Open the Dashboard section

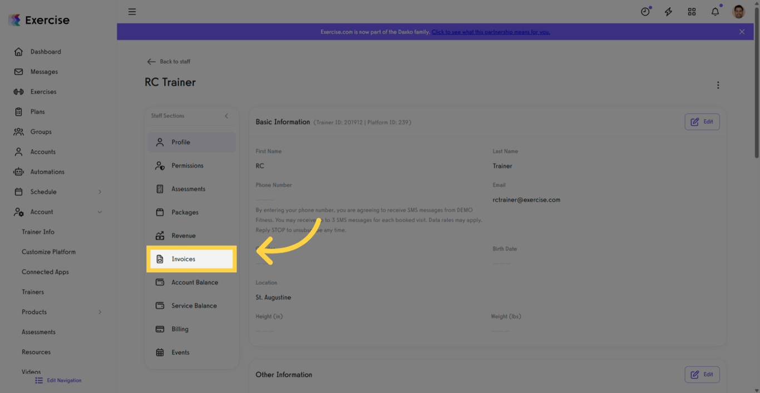coord(45,51)
